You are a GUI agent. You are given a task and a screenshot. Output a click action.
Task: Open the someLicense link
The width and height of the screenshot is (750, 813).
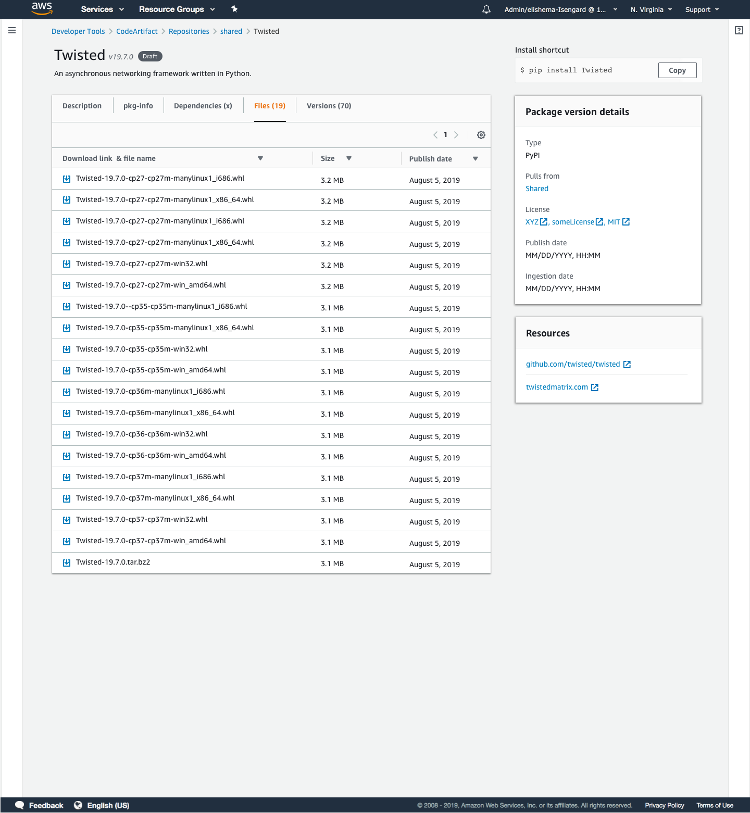tap(573, 222)
